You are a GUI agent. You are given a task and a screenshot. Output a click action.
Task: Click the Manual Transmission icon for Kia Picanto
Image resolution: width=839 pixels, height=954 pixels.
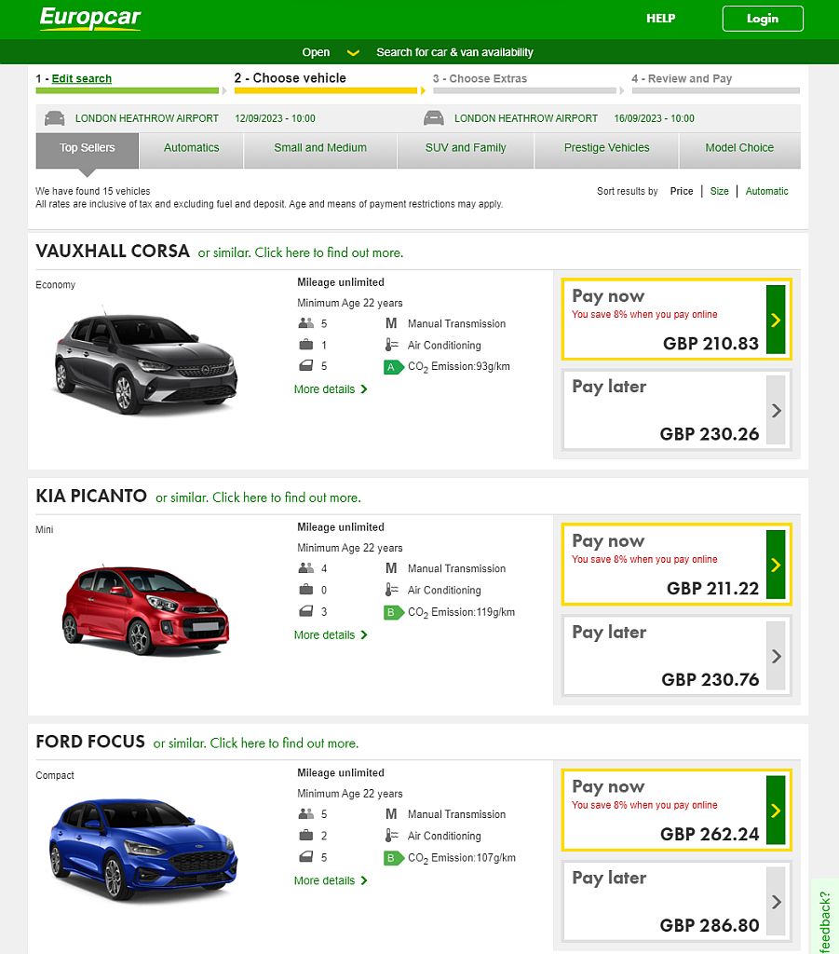click(x=392, y=568)
